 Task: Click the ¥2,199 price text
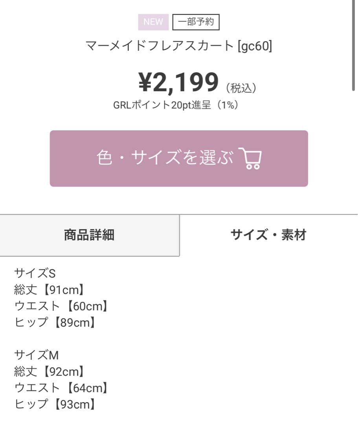[x=178, y=82]
